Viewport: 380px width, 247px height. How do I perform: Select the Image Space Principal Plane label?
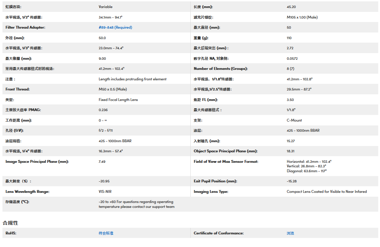pyautogui.click(x=37, y=161)
